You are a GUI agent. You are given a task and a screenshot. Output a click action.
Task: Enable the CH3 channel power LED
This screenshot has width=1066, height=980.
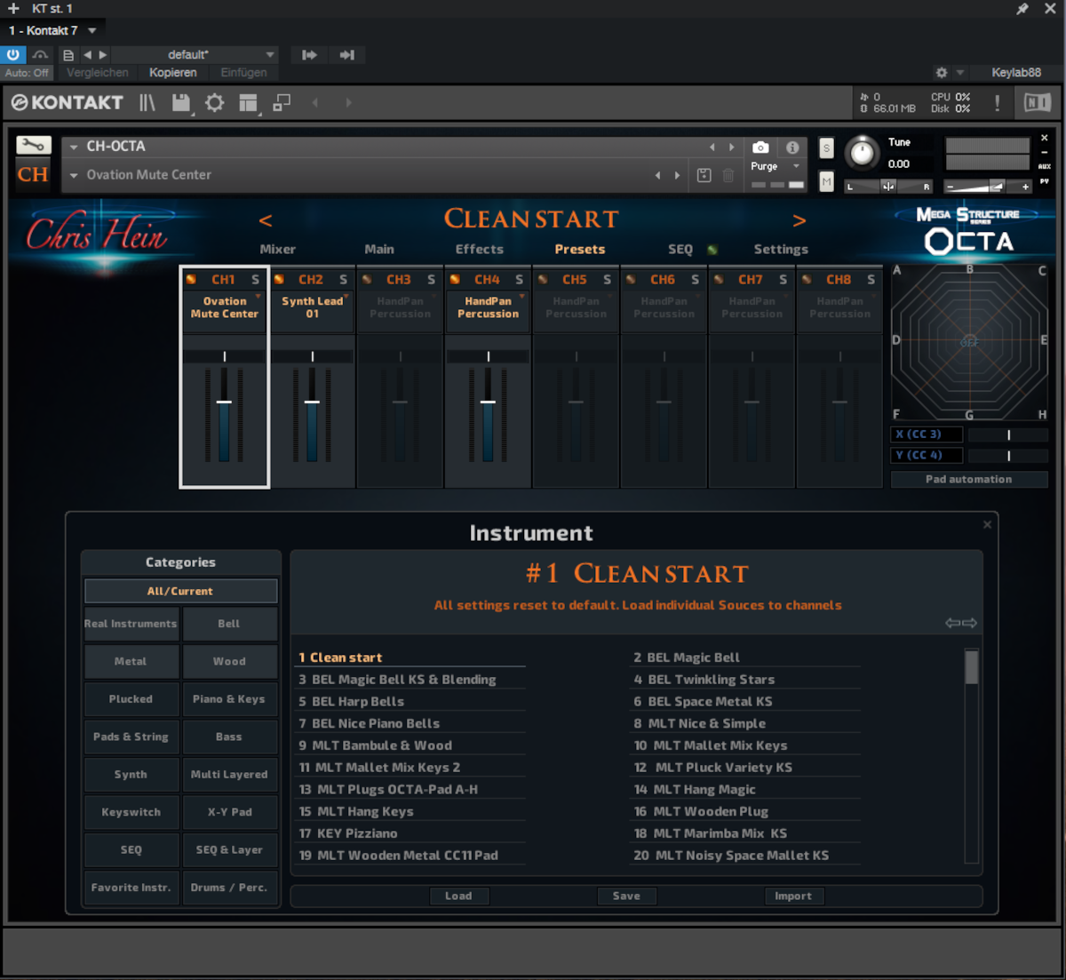click(367, 280)
